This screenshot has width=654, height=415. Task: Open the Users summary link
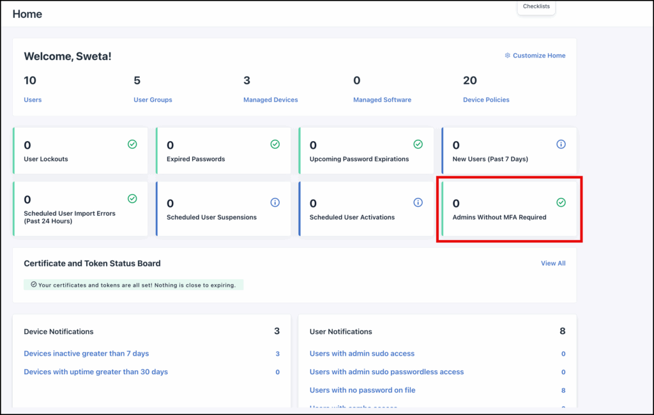click(33, 100)
